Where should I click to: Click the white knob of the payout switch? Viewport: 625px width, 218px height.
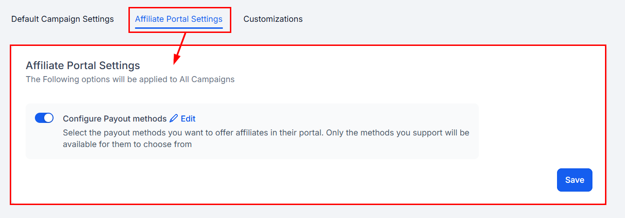click(x=48, y=118)
